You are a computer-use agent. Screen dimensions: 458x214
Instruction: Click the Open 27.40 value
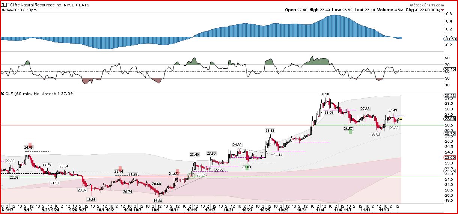point(297,10)
